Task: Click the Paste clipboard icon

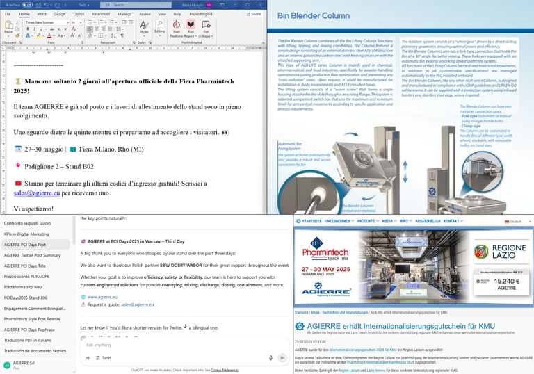Action: (x=8, y=25)
